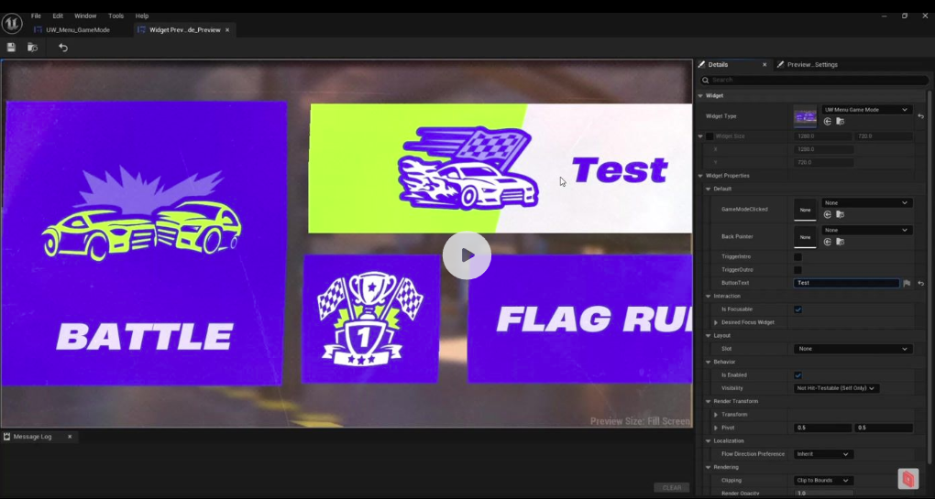The width and height of the screenshot is (935, 499).
Task: Open the Flow Direction Preference dropdown
Action: coord(823,454)
